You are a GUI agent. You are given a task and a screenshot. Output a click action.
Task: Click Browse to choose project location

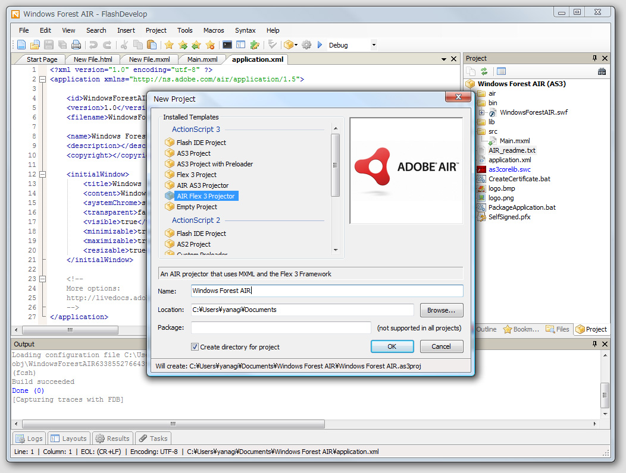(x=442, y=310)
